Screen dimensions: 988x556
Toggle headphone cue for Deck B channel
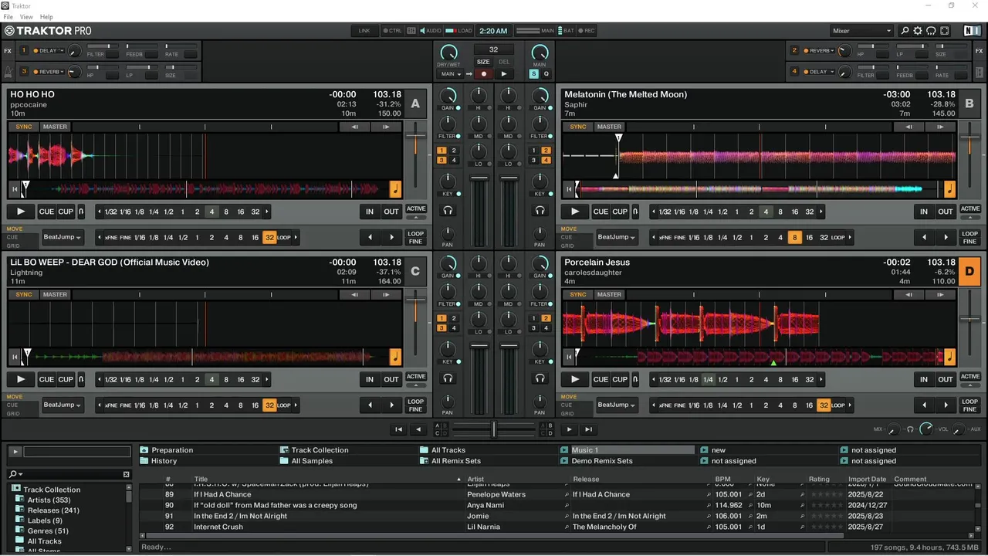[540, 210]
